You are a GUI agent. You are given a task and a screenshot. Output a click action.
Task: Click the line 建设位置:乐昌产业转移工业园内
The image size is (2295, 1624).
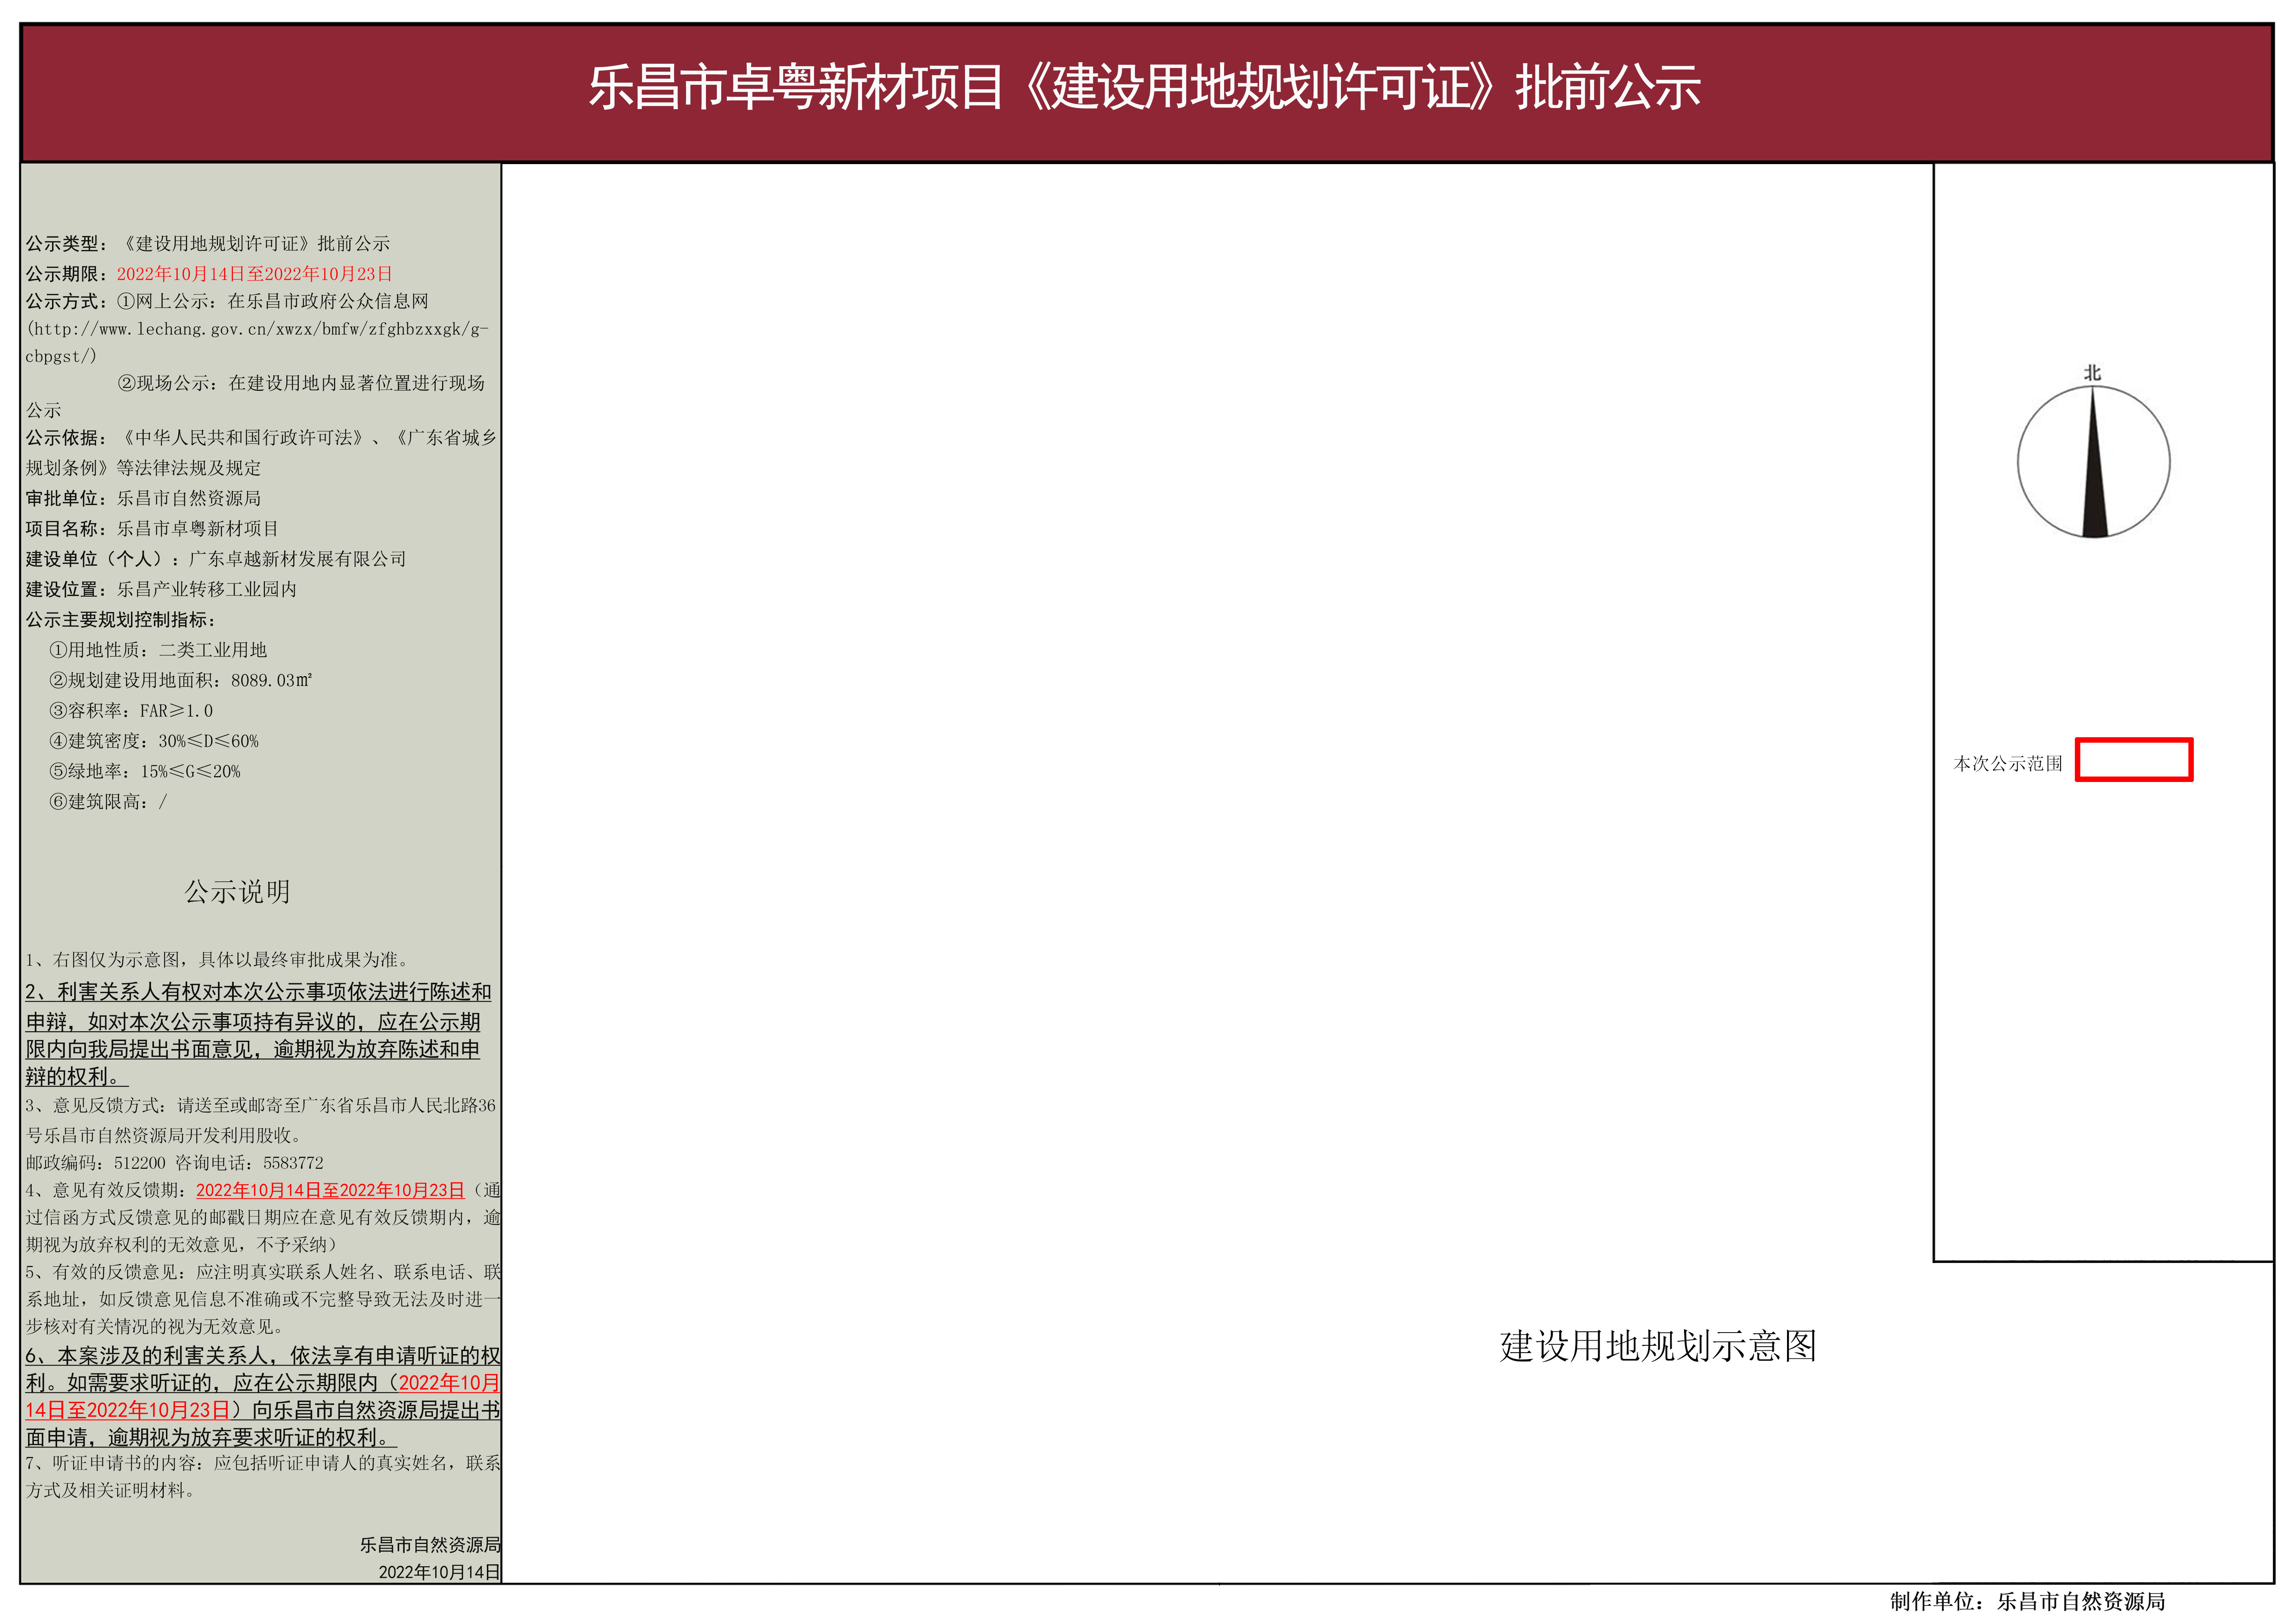[x=161, y=589]
